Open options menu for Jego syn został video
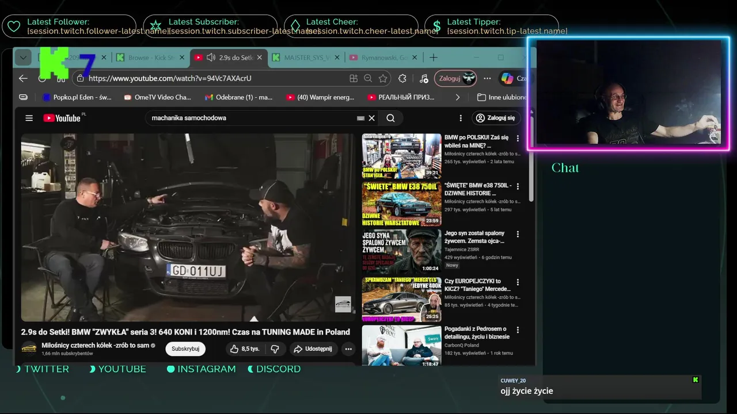Viewport: 737px width, 414px height. (518, 234)
